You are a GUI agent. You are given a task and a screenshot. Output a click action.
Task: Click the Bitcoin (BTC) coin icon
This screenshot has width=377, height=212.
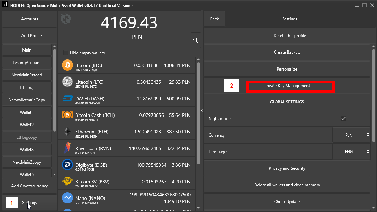pyautogui.click(x=67, y=65)
